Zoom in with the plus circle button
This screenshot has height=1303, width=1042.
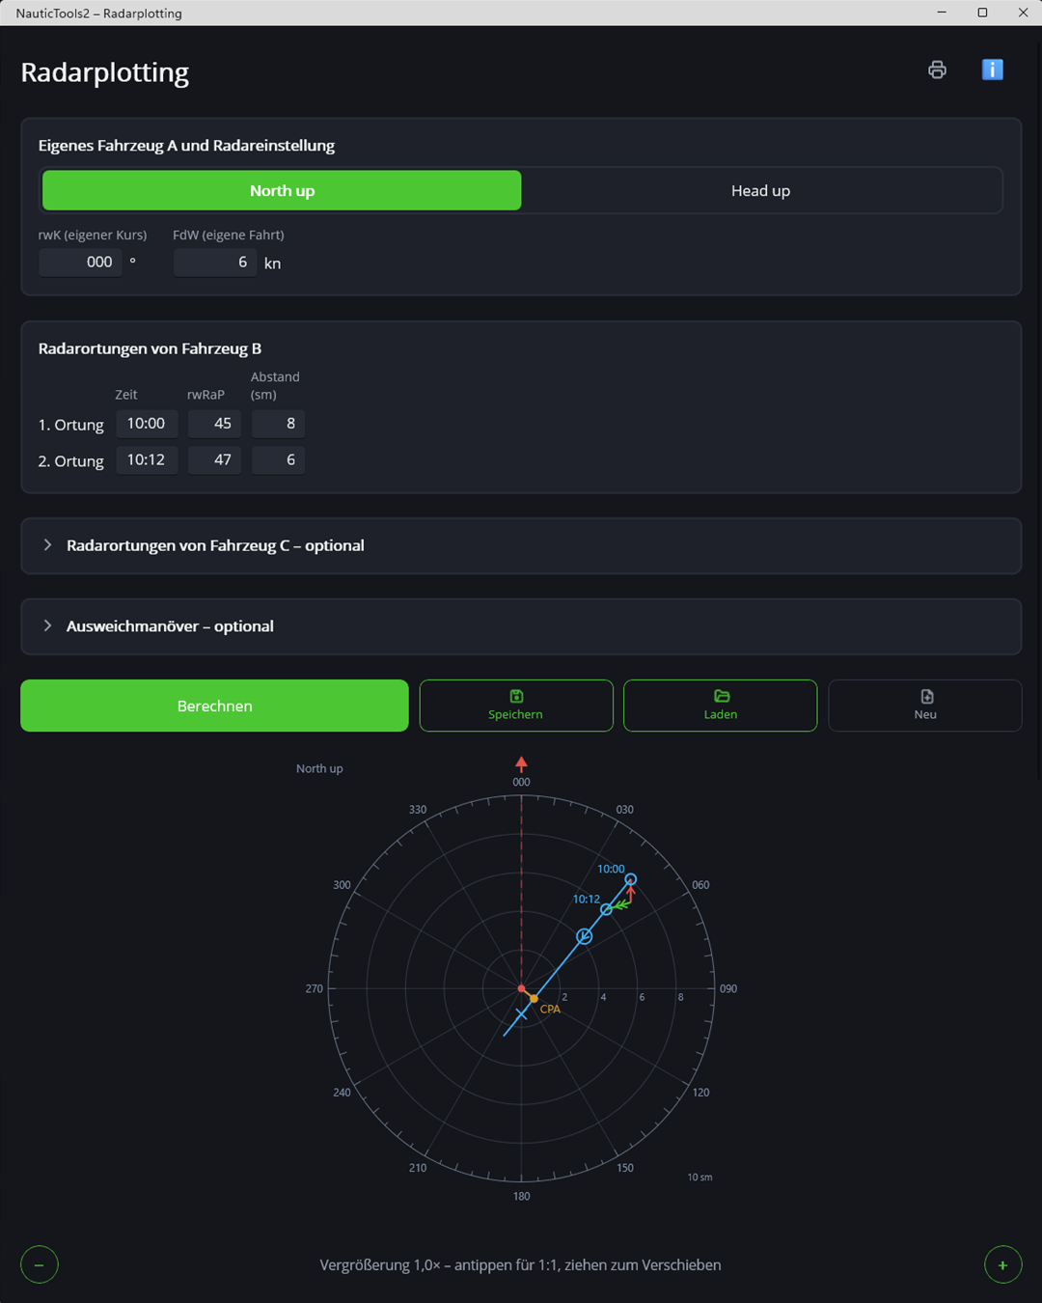(1002, 1264)
